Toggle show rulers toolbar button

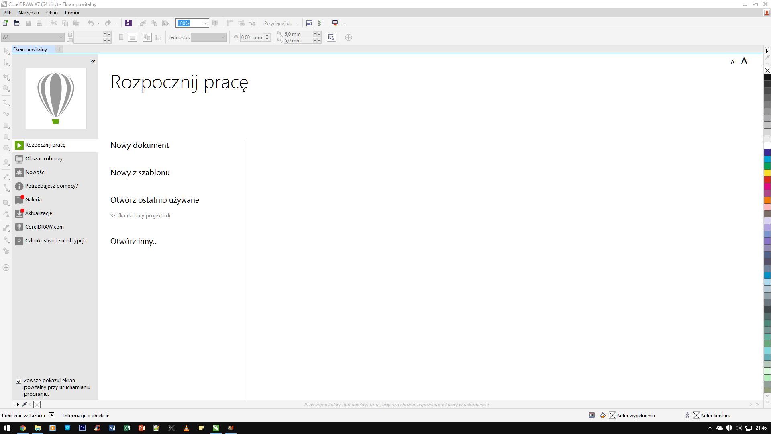pos(230,23)
